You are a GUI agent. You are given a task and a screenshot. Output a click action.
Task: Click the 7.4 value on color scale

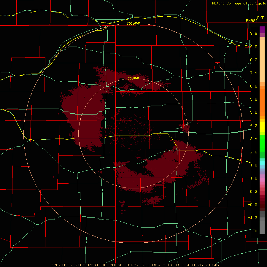(254, 73)
